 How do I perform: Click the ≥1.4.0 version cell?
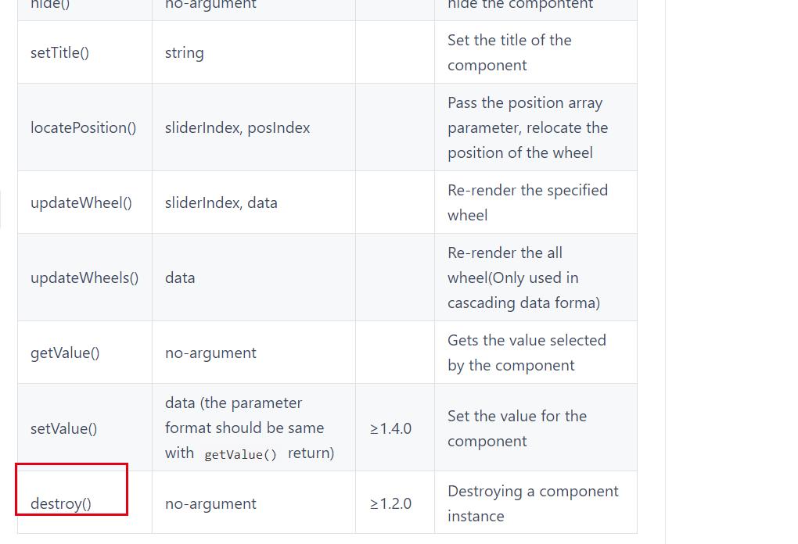click(x=390, y=428)
